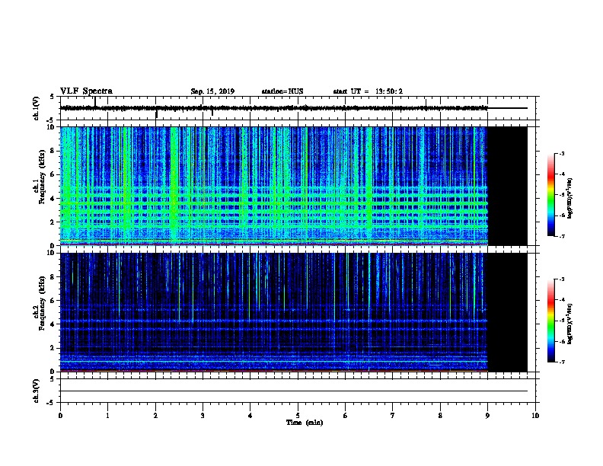The height and width of the screenshot is (466, 603).
Task: Click the 'start UT = 13:50: 2' text
Action: 368,91
